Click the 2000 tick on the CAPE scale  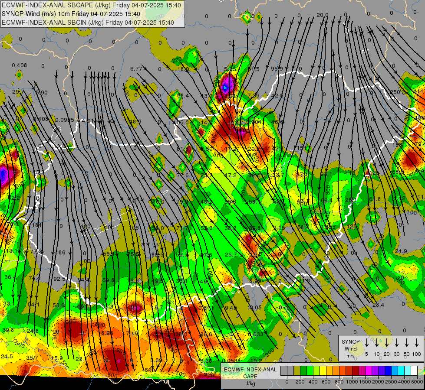378,382
